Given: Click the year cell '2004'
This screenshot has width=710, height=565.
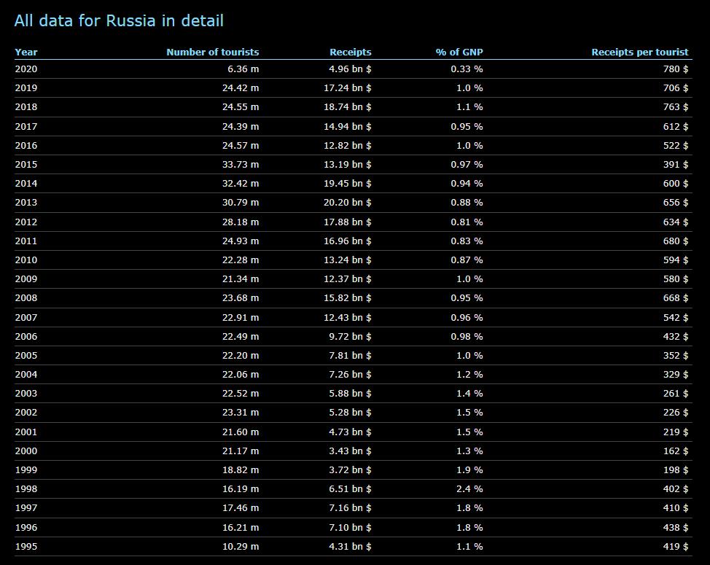Looking at the screenshot, I should (26, 375).
